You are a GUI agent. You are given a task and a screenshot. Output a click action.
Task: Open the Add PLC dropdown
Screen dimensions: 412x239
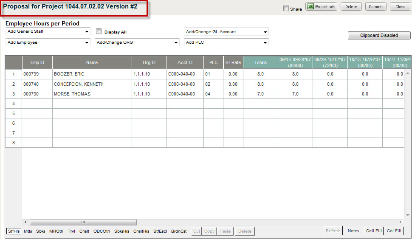click(226, 42)
